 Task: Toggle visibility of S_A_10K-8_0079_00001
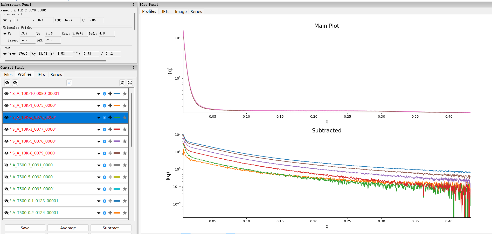point(6,153)
